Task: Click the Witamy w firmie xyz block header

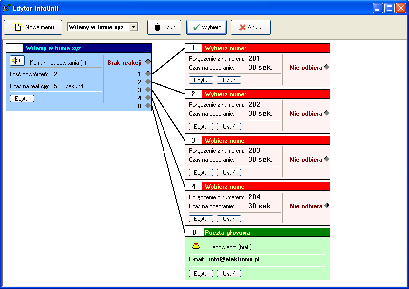Action: tap(79, 48)
